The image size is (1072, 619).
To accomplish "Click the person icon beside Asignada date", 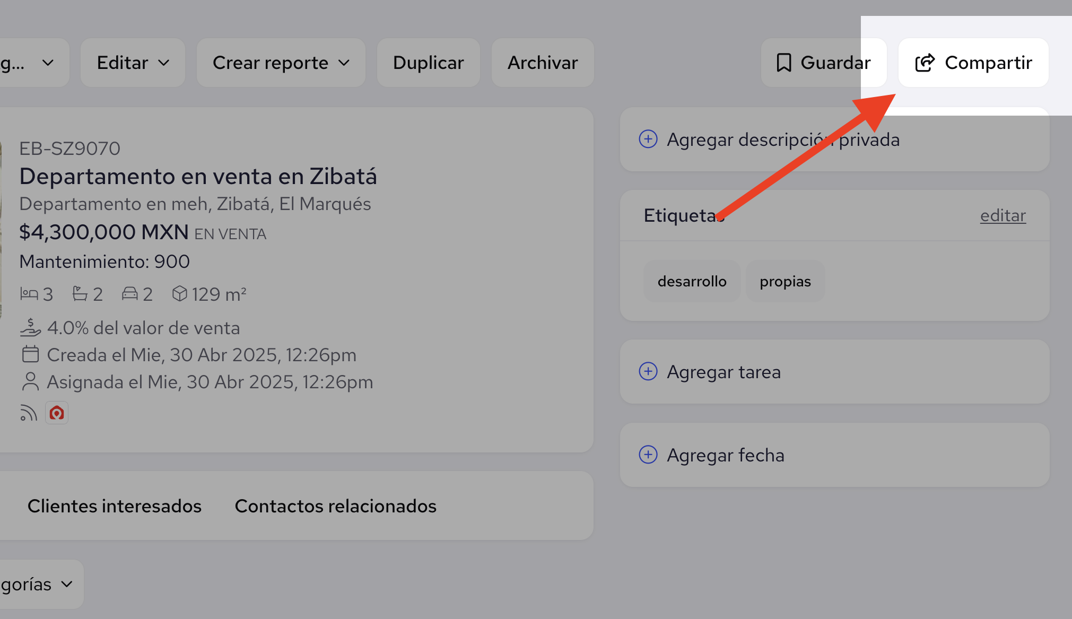I will pyautogui.click(x=30, y=381).
